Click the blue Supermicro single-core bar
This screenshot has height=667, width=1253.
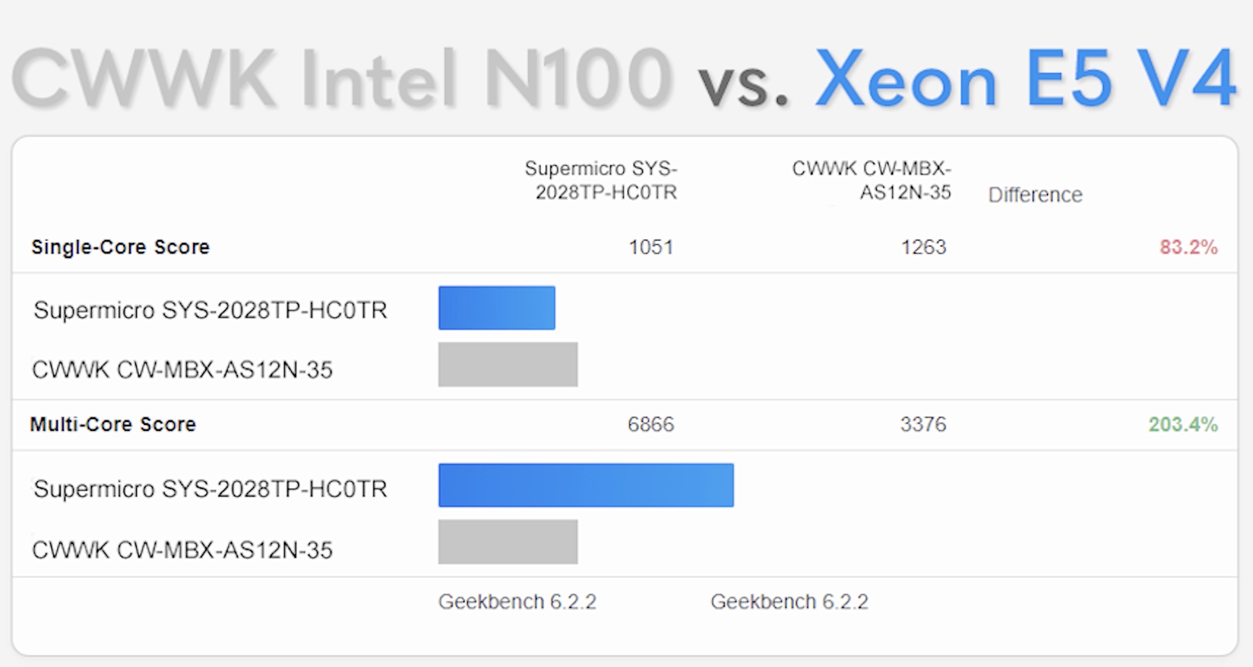pyautogui.click(x=497, y=308)
